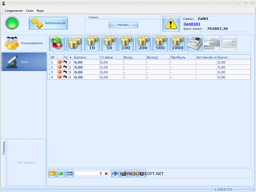Open the cash register icon
256x192 pixels.
[195, 43]
